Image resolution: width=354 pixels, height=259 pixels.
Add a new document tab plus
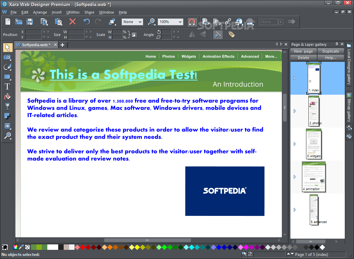[x=63, y=45]
